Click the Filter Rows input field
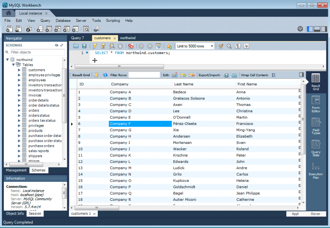Image resolution: width=330 pixels, height=228 pixels. pyautogui.click(x=144, y=75)
